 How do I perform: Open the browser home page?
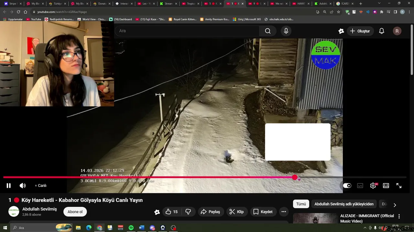[26, 12]
